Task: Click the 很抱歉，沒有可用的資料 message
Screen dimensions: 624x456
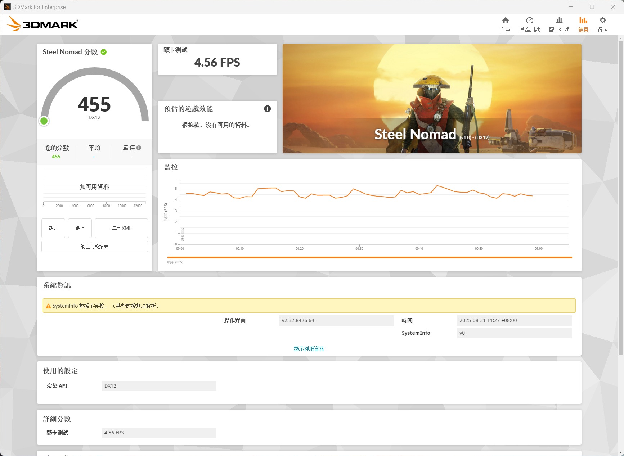Action: point(216,125)
